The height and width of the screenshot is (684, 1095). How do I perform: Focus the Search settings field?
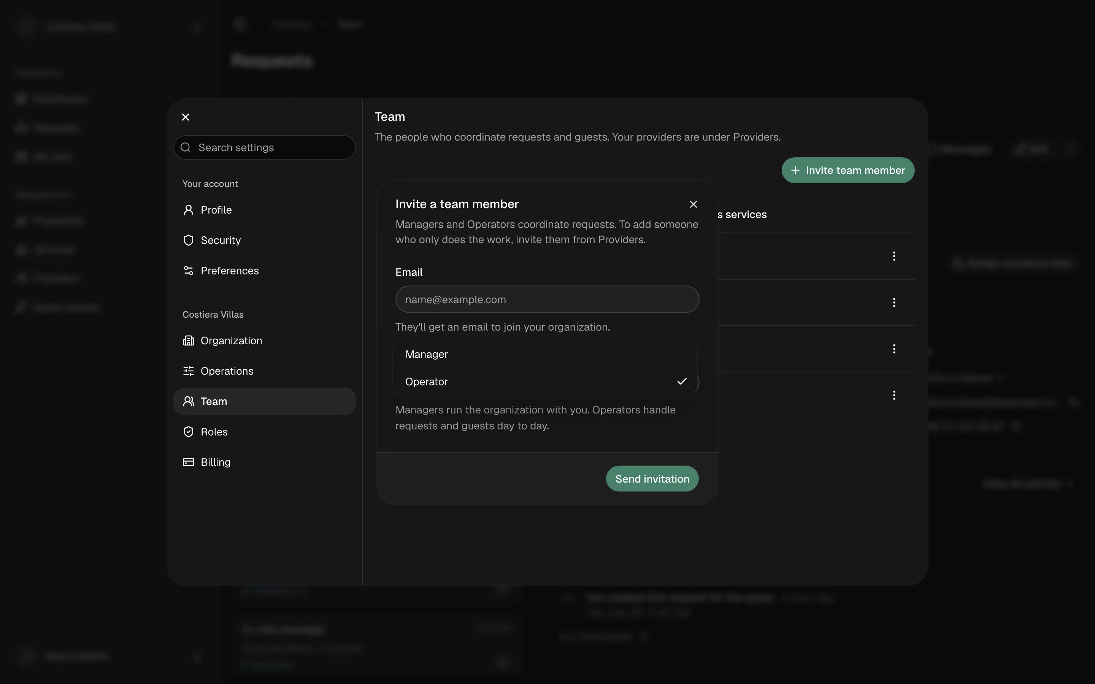pyautogui.click(x=264, y=147)
